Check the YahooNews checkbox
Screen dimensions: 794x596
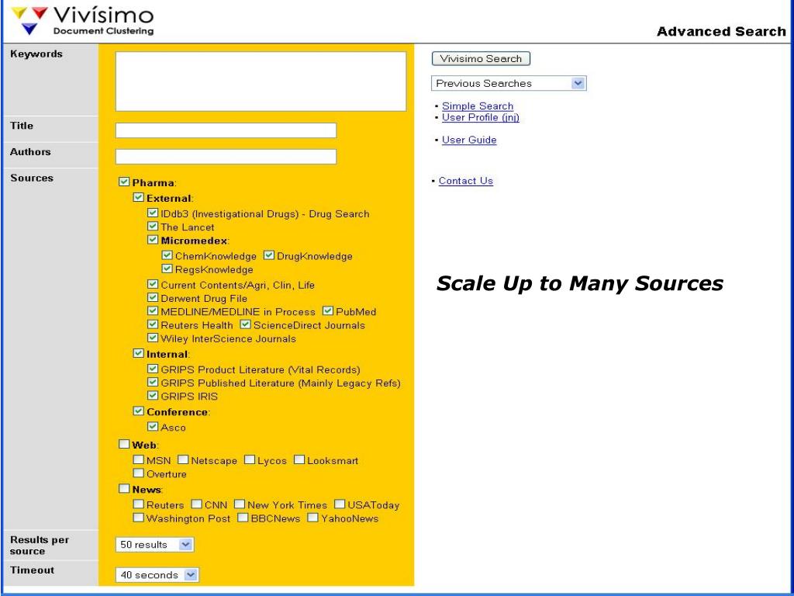(313, 518)
